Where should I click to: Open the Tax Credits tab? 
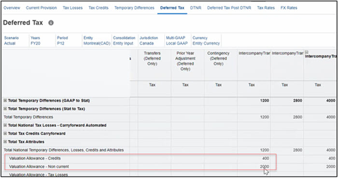99,8
